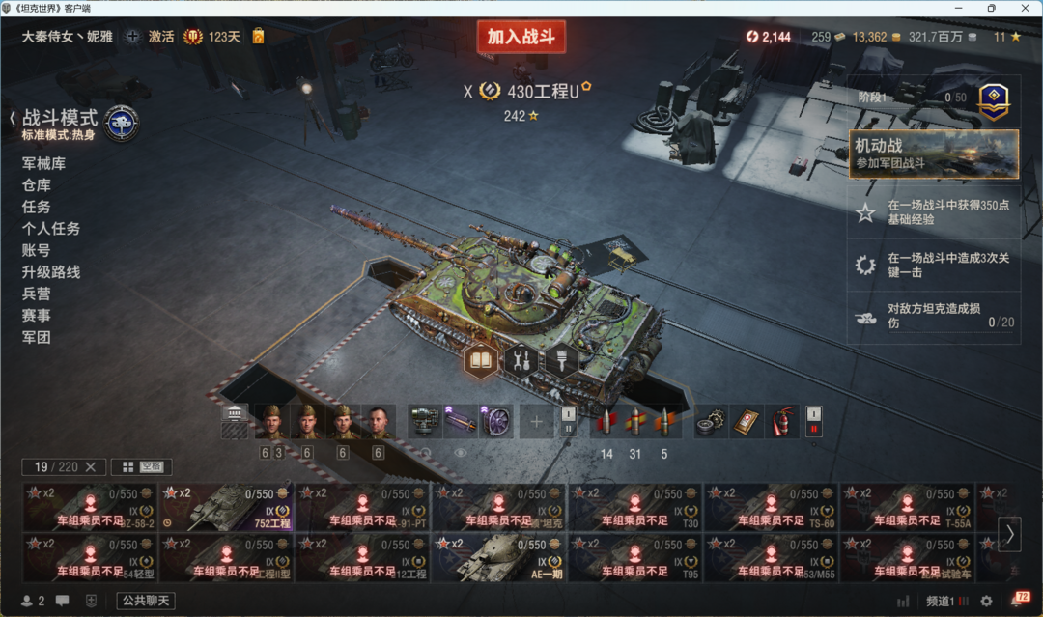Image resolution: width=1043 pixels, height=617 pixels.
Task: Open 军械库 from the left menu
Action: click(43, 163)
